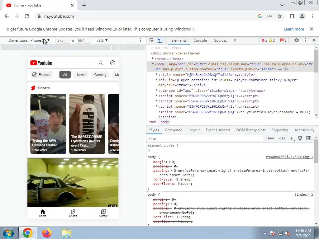319x239 pixels.
Task: Open DevTools three-dot customize menu
Action: coord(305,40)
